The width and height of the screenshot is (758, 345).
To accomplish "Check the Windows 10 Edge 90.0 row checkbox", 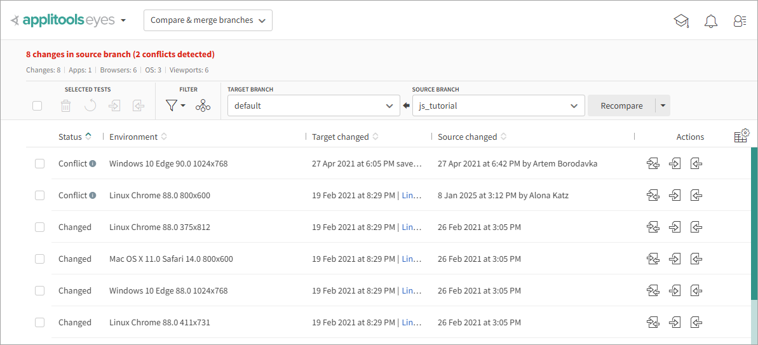I will click(x=39, y=164).
